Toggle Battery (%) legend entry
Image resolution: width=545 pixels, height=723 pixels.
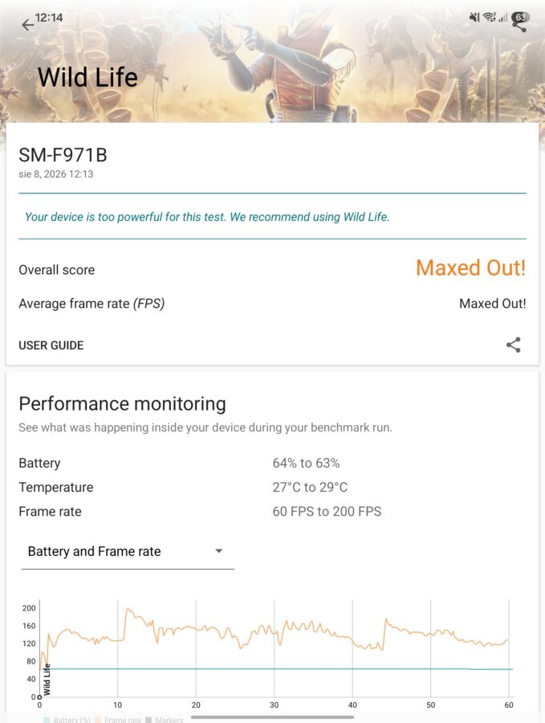pos(67,719)
